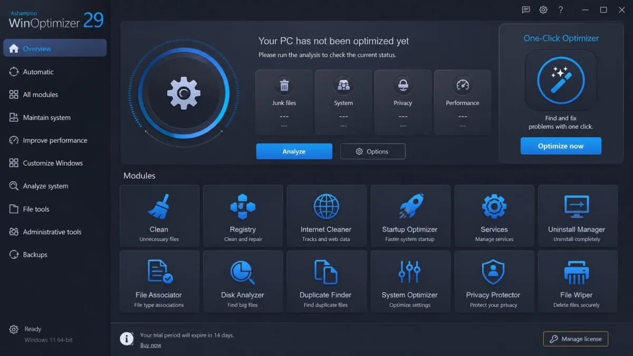Click the One-Click Optimizer title
633x356 pixels.
point(561,38)
